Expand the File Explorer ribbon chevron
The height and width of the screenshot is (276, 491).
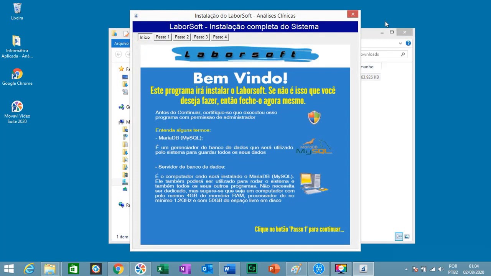[x=400, y=43]
